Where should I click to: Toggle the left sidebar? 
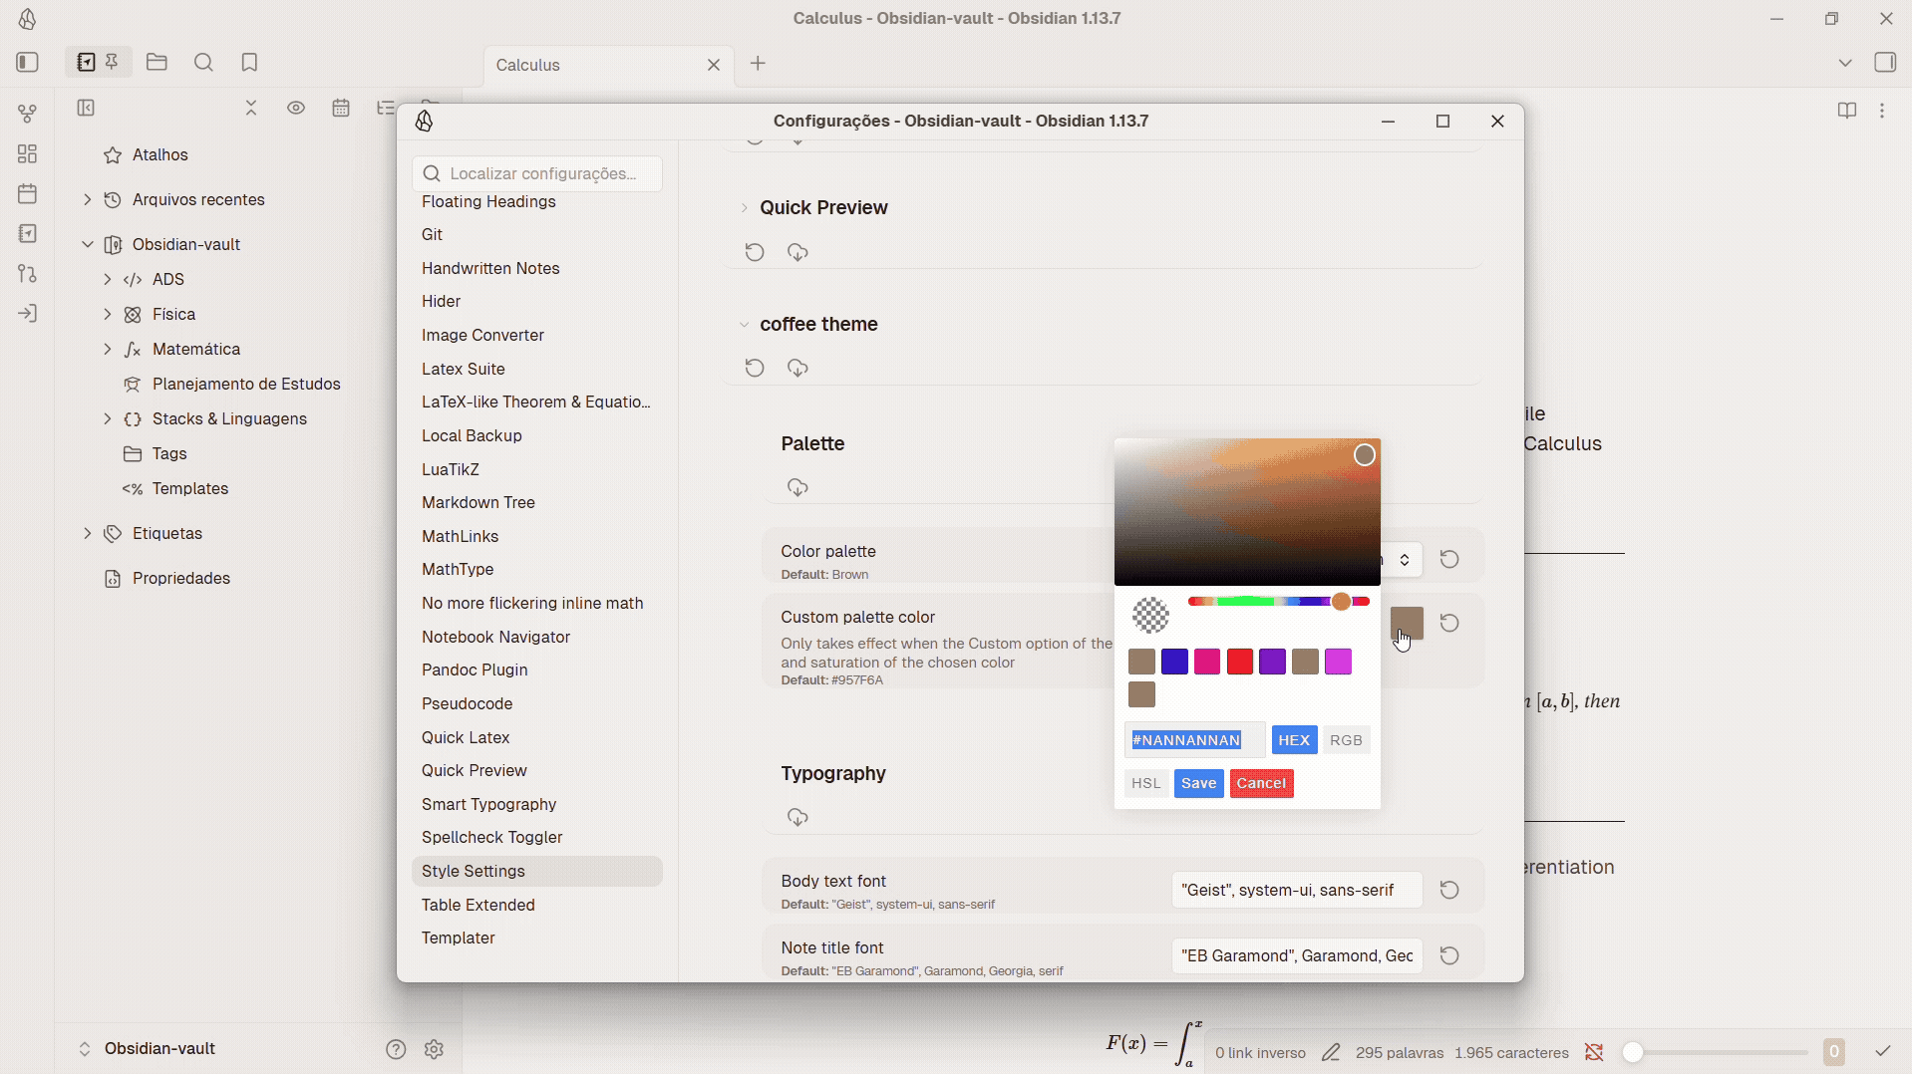pyautogui.click(x=28, y=62)
